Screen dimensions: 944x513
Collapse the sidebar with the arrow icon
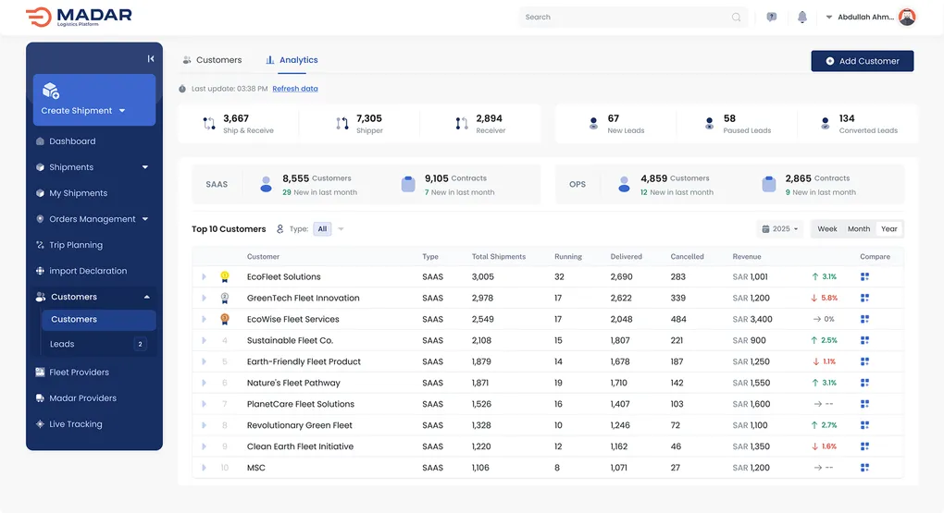coord(151,59)
